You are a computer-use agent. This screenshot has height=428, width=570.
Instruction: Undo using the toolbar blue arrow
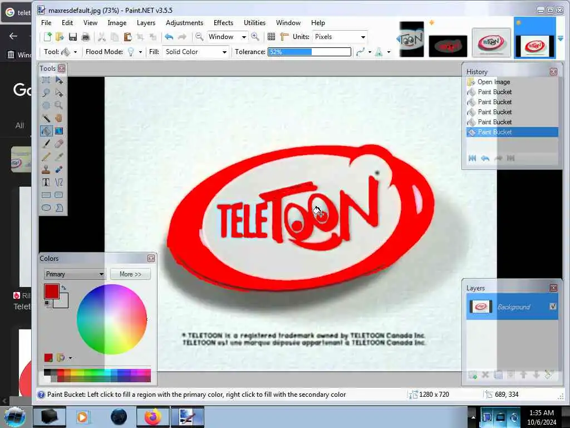[169, 37]
